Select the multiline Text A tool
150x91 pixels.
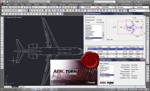[2, 65]
